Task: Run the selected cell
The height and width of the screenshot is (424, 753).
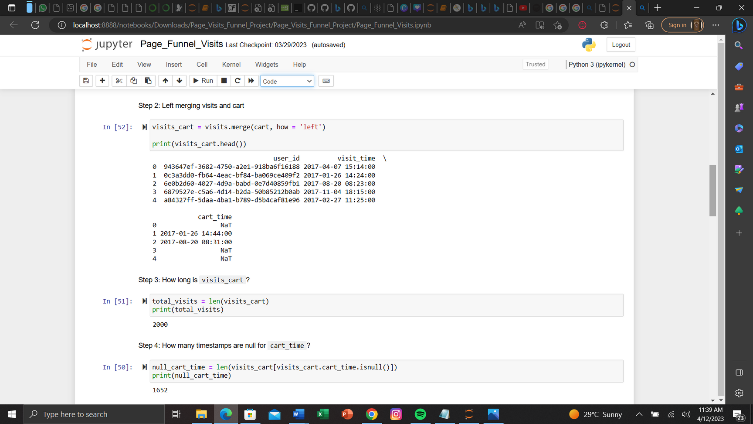Action: click(x=203, y=81)
